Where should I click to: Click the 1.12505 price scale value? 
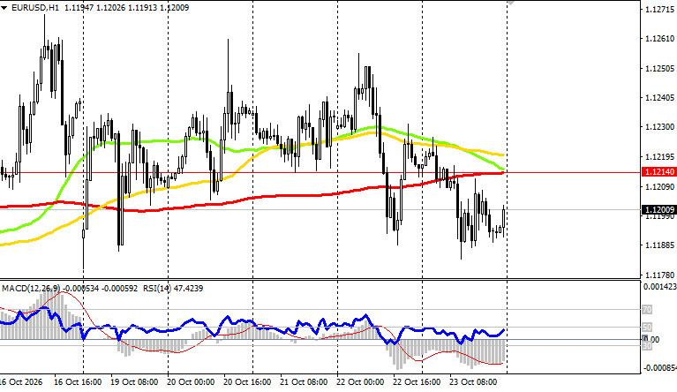tap(659, 69)
